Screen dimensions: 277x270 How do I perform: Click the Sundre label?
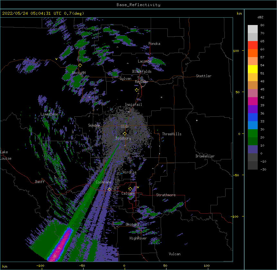point(94,125)
